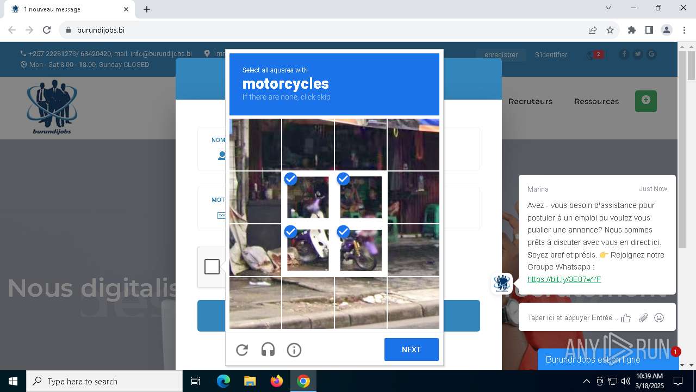Image resolution: width=696 pixels, height=392 pixels.
Task: Close the '1 nouveau message' tab
Action: [x=126, y=9]
